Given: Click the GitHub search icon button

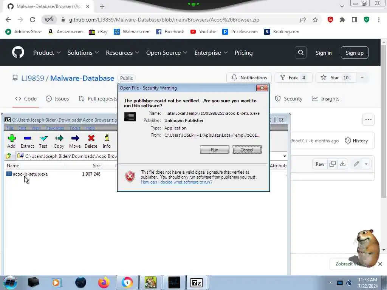Looking at the screenshot, I should 300,52.
